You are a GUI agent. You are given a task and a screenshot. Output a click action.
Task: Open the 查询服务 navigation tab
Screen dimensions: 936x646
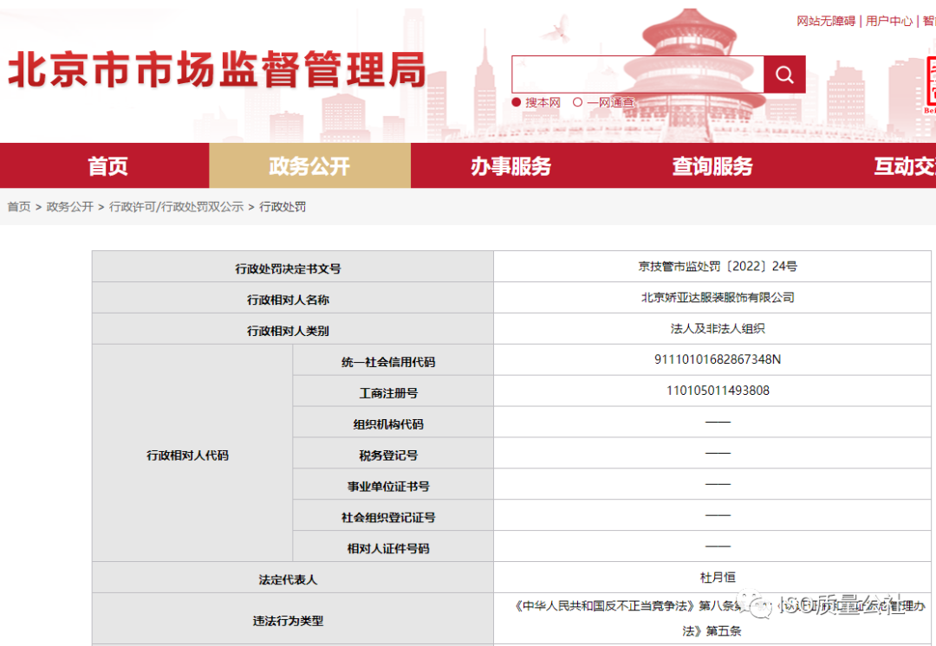click(712, 165)
